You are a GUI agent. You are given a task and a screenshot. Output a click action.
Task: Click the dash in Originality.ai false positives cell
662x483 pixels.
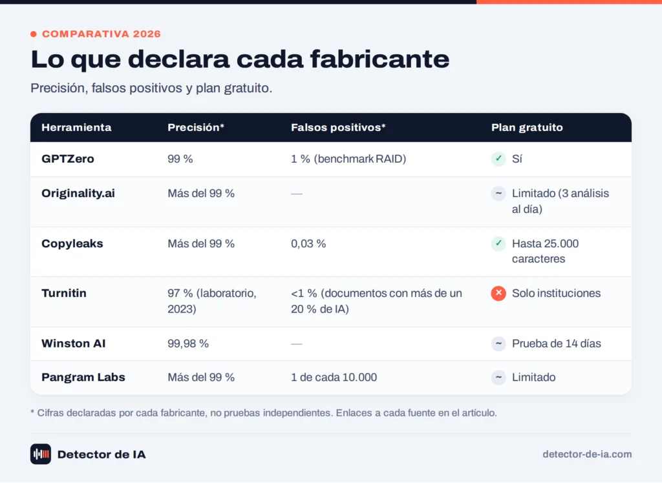(296, 194)
